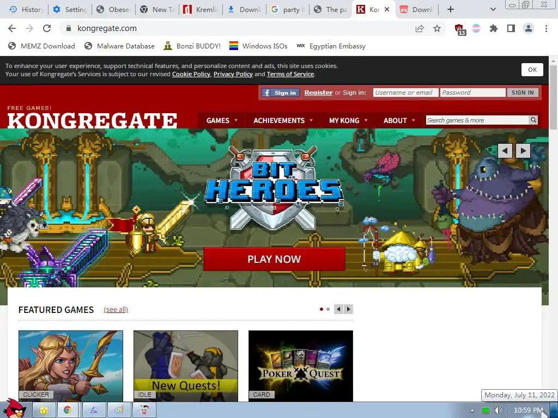This screenshot has height=418, width=558.
Task: Click the Bit Heroes PLAY NOW button
Action: [x=274, y=259]
